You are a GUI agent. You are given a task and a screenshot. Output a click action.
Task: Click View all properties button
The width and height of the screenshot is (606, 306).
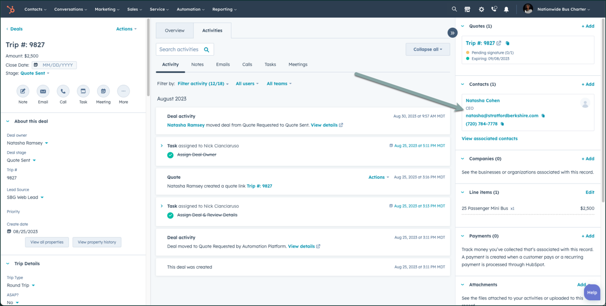click(47, 242)
